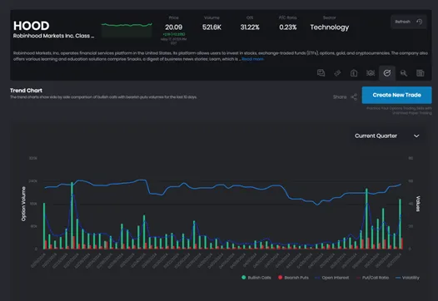Click the 31.22% value

point(250,27)
